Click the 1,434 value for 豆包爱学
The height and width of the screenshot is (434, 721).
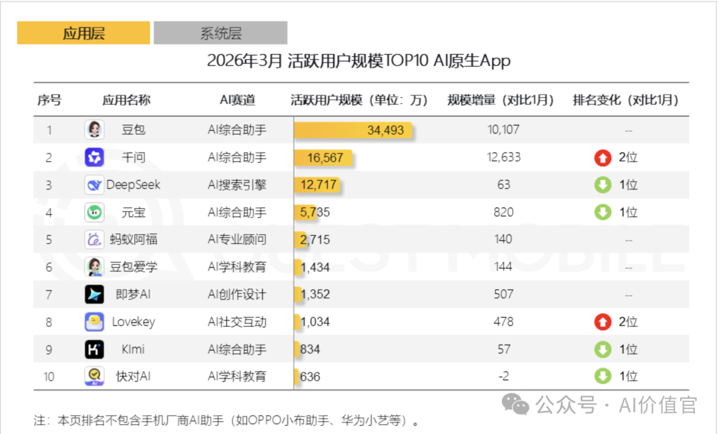(x=315, y=267)
